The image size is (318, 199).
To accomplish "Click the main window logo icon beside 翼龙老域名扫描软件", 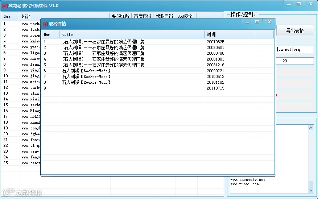I will coord(5,6).
